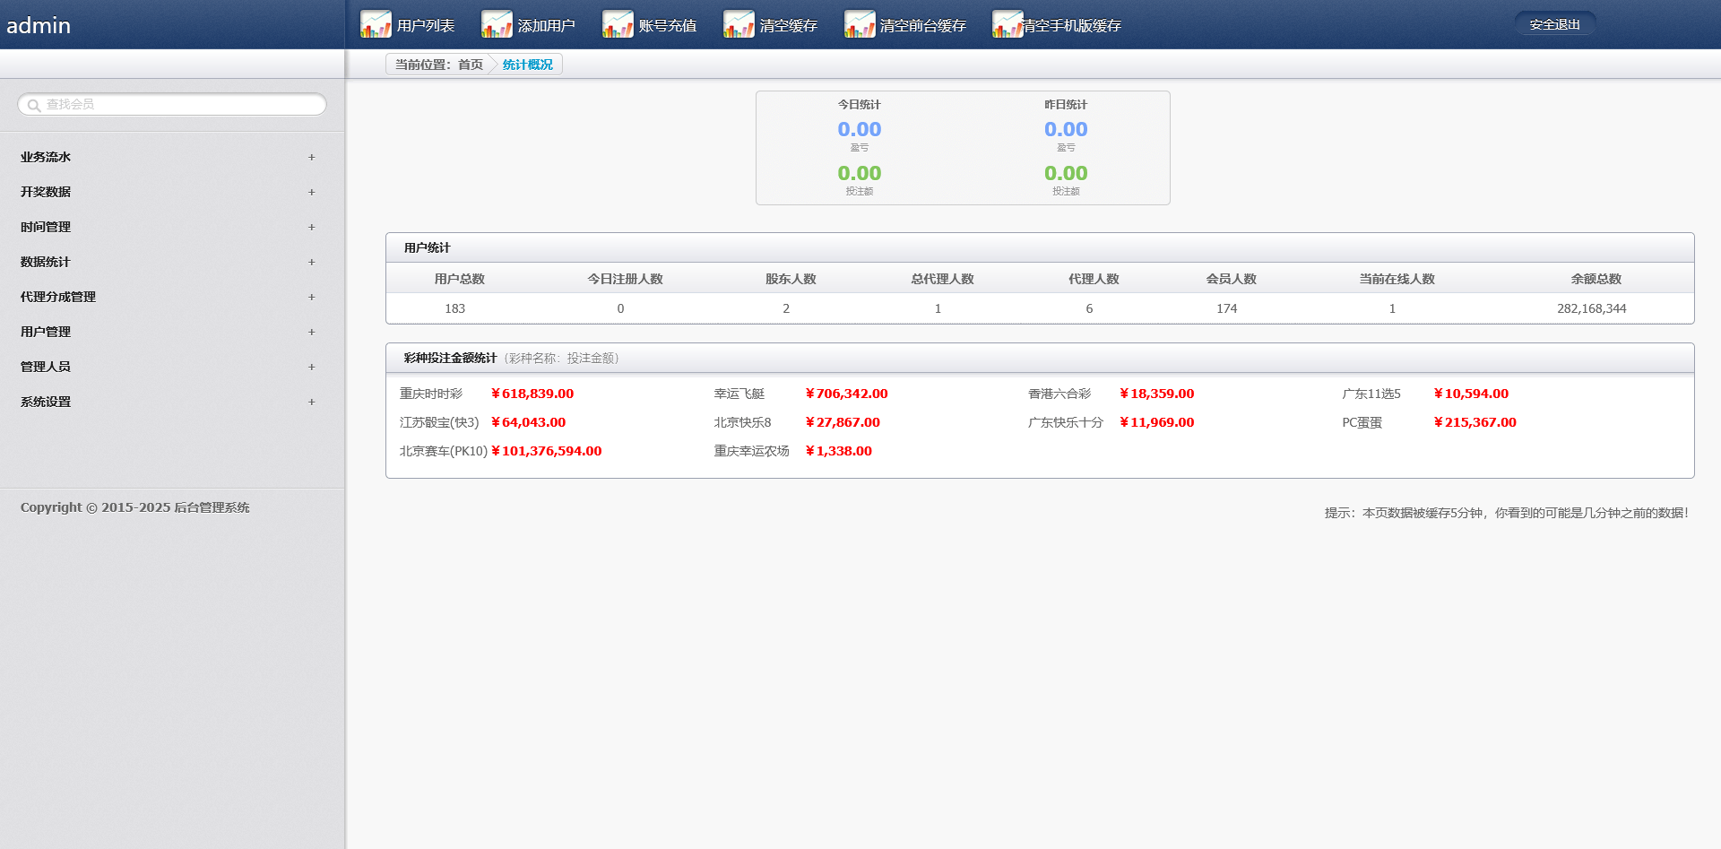Open the 代理分成管理 sidebar menu

pyautogui.click(x=58, y=297)
